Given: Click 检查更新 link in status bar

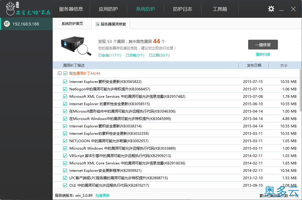Looking at the screenshot, I should tap(103, 195).
